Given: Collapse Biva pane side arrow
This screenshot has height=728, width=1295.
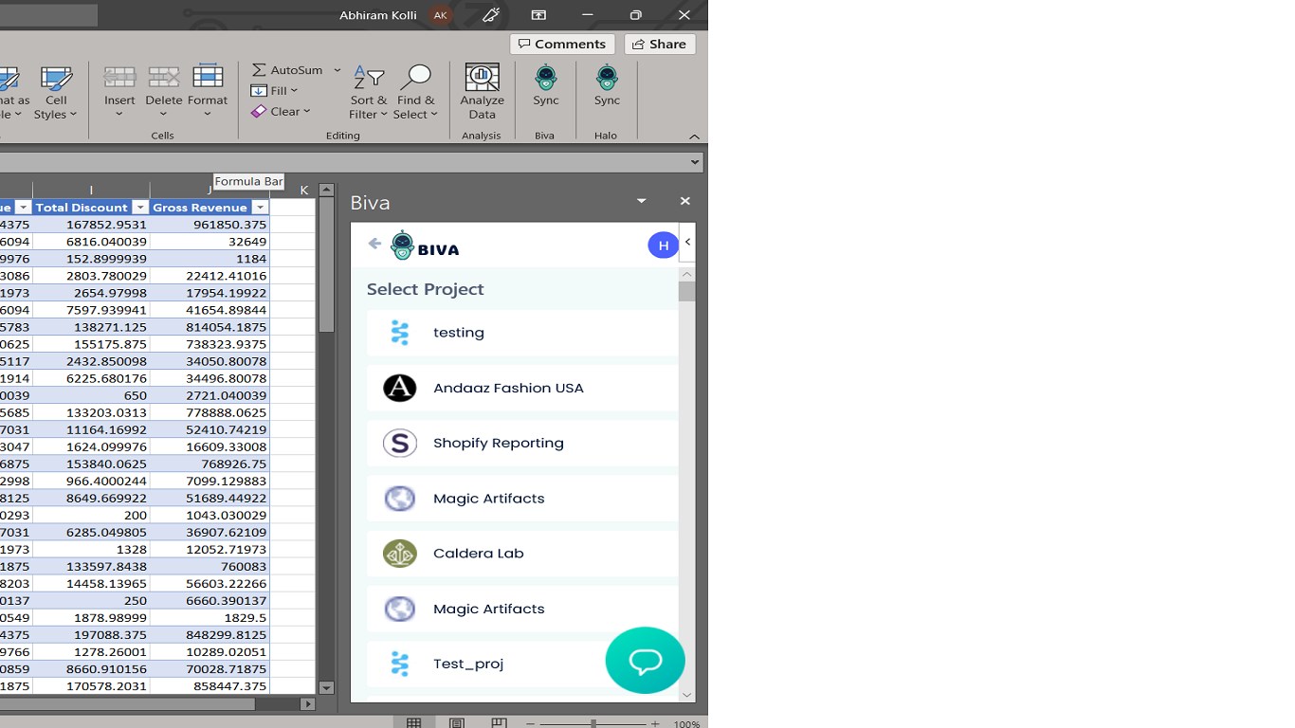Looking at the screenshot, I should (687, 243).
